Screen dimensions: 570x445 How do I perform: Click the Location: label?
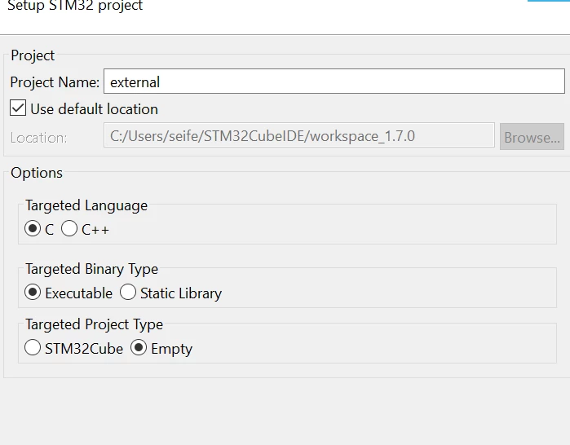tap(38, 138)
